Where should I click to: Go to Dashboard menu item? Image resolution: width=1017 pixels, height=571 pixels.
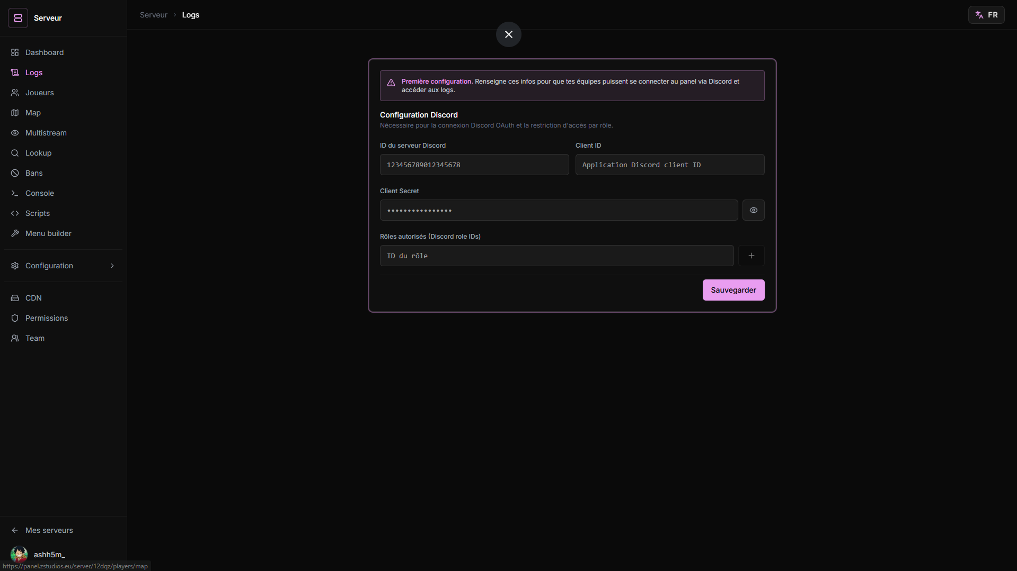pos(64,52)
